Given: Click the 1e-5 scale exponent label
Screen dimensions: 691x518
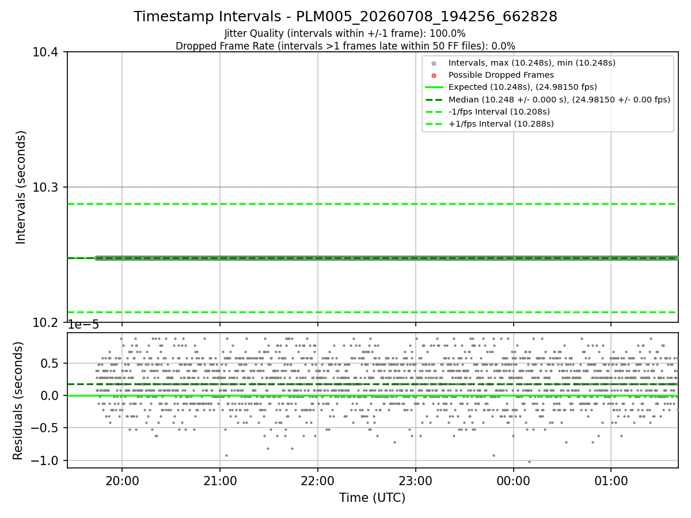Looking at the screenshot, I should point(83,325).
